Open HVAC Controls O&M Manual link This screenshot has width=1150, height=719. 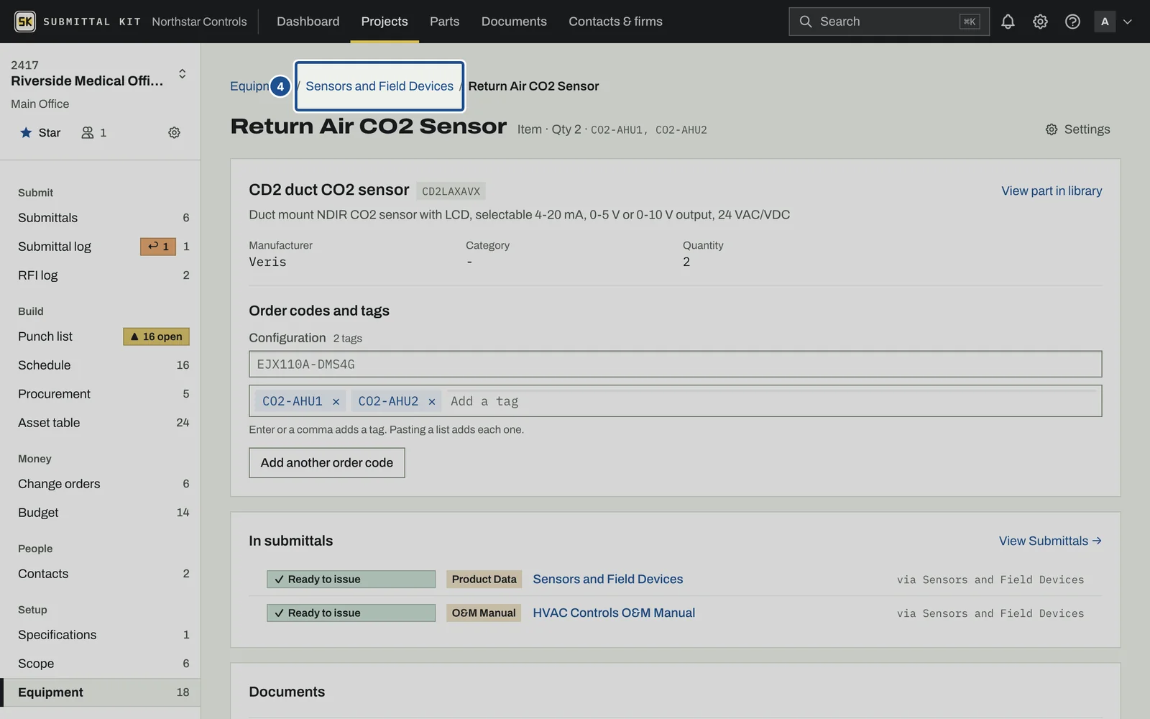click(614, 613)
